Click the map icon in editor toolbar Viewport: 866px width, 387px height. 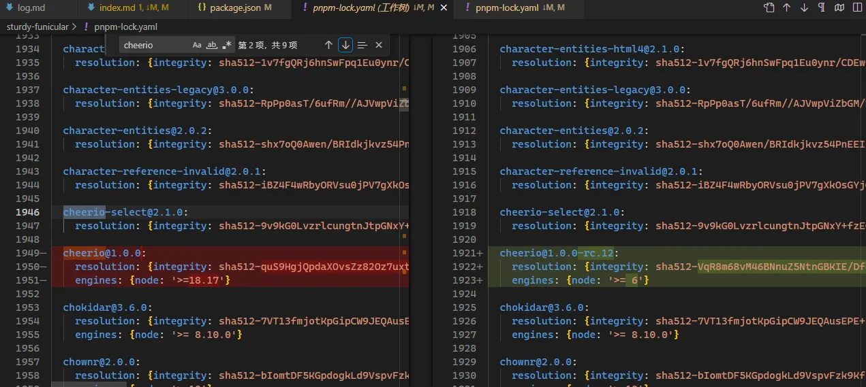(839, 8)
